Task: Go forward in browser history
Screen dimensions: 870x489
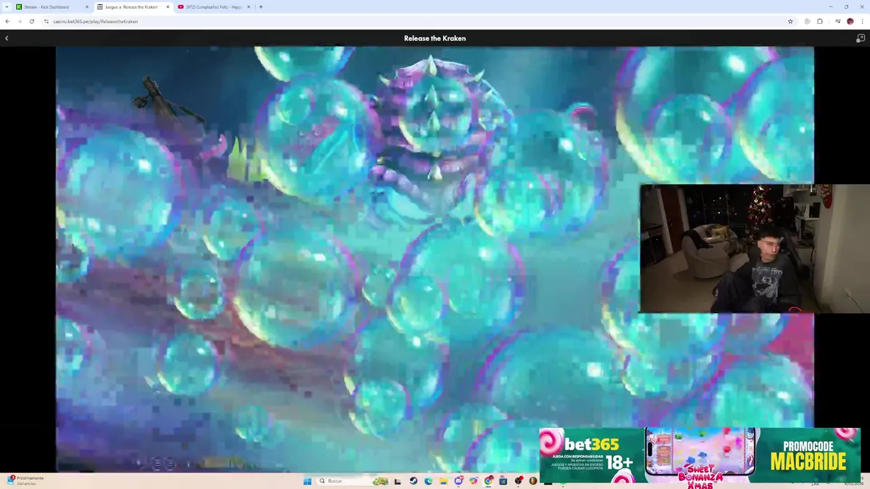Action: (19, 21)
